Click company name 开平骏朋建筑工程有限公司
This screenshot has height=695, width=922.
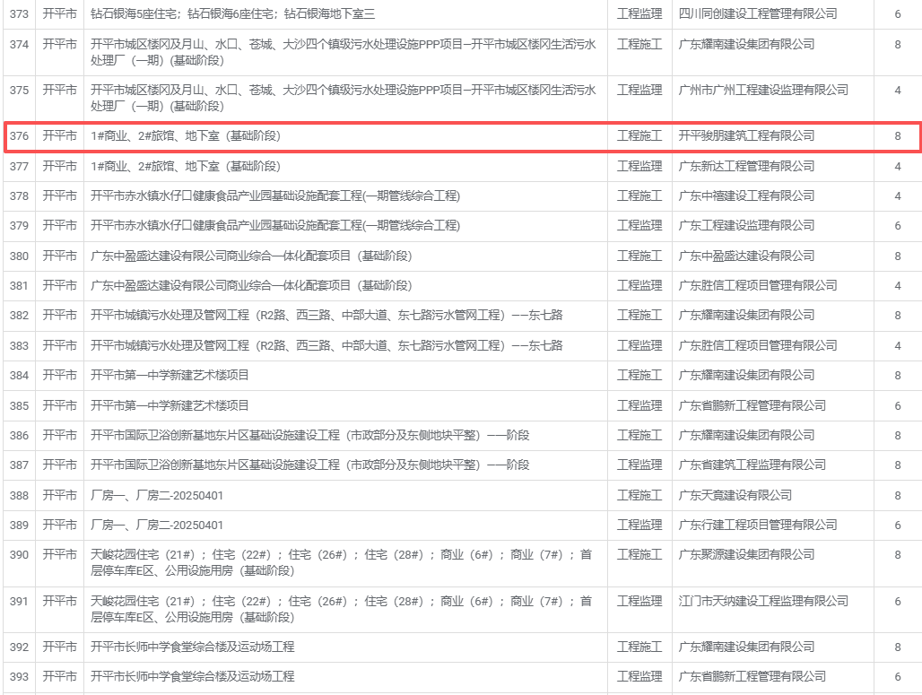click(x=746, y=136)
